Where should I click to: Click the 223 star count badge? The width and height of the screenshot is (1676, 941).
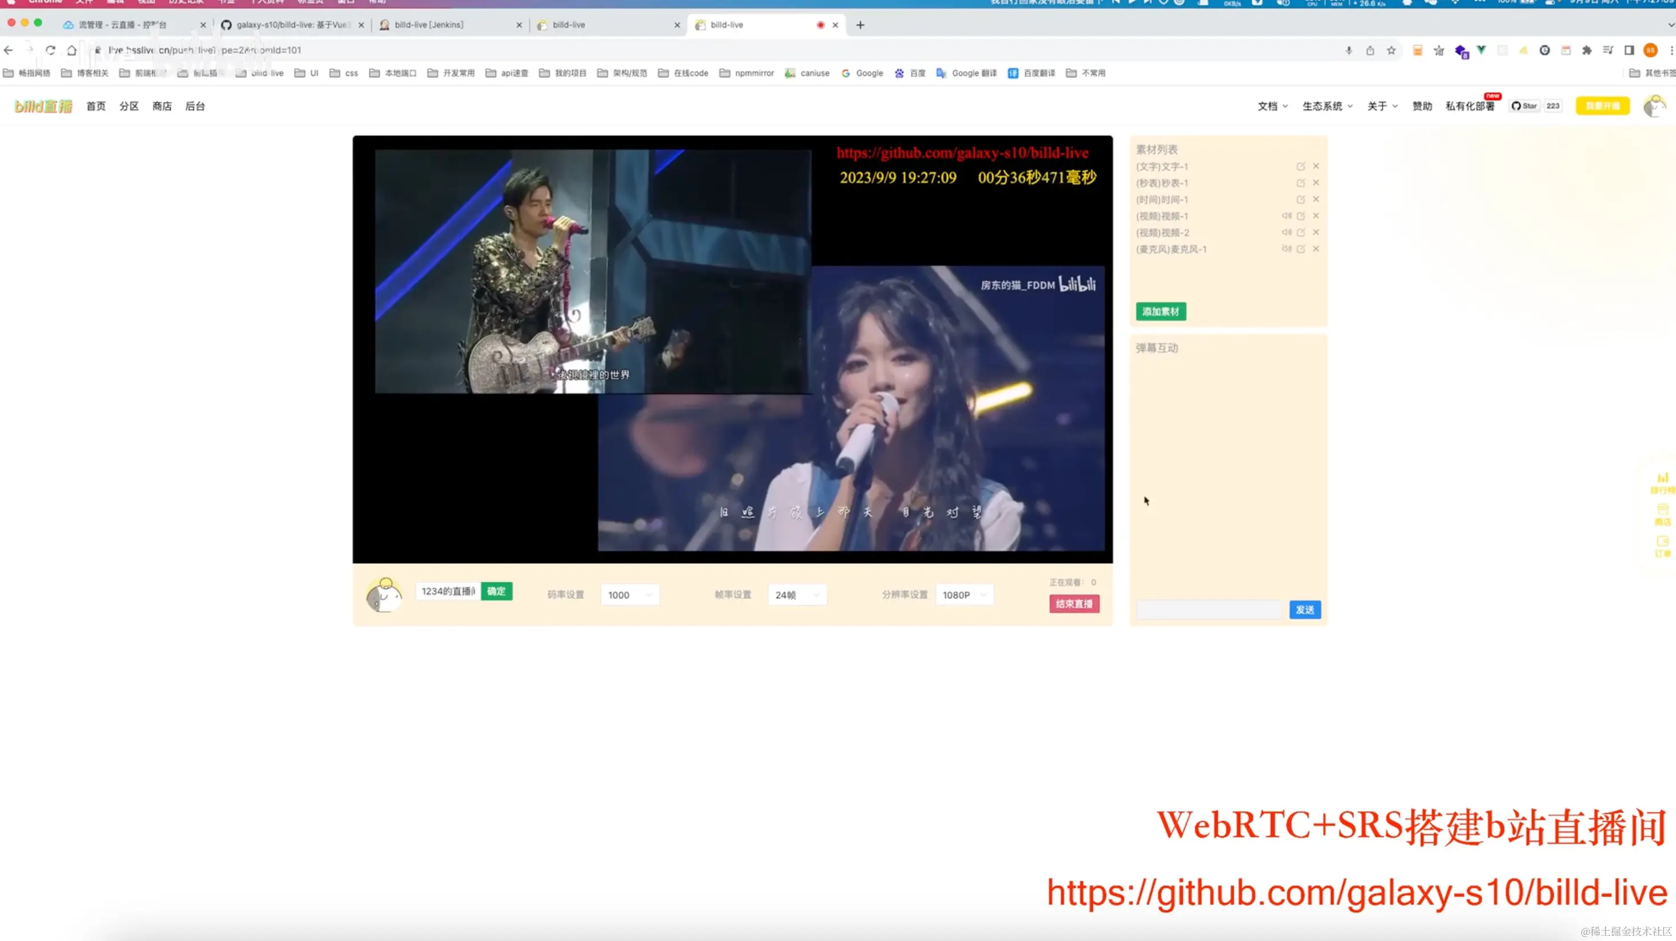pos(1553,106)
